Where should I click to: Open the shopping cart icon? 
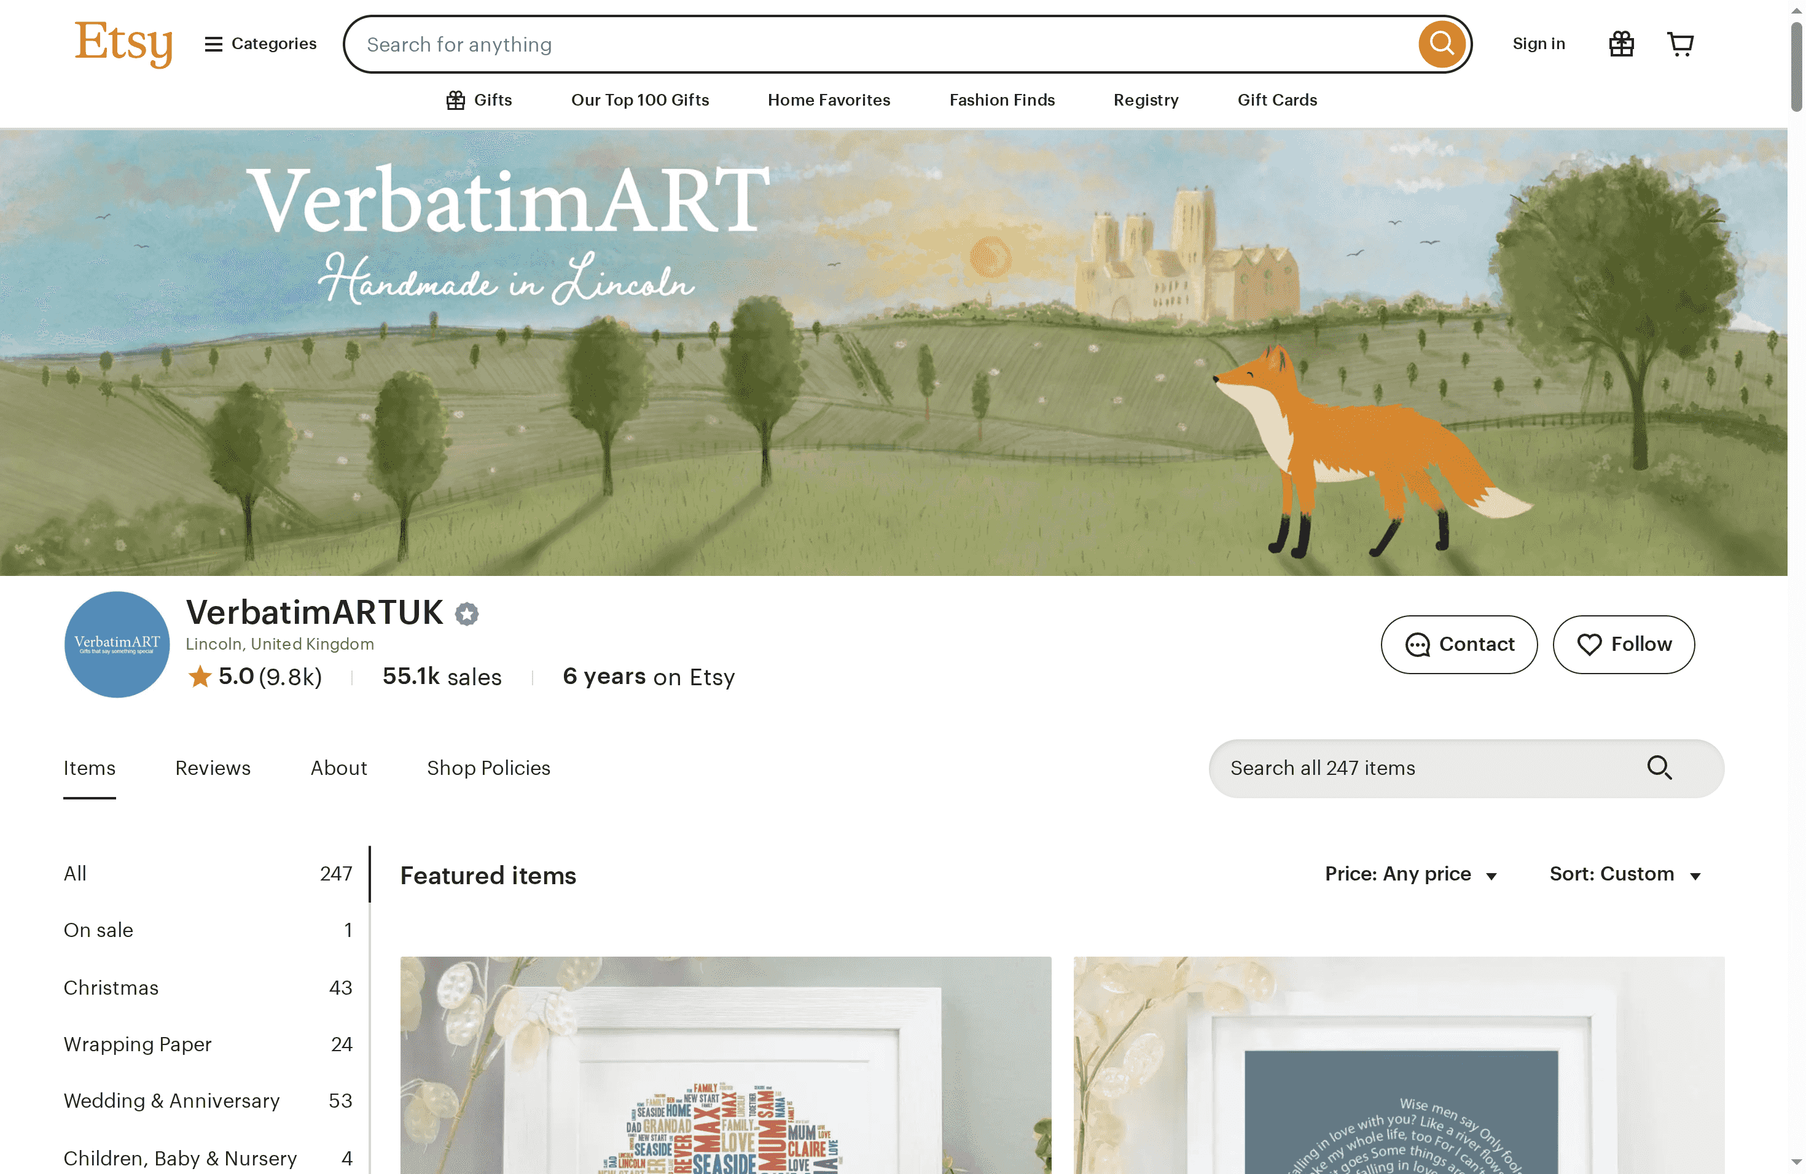(1680, 44)
